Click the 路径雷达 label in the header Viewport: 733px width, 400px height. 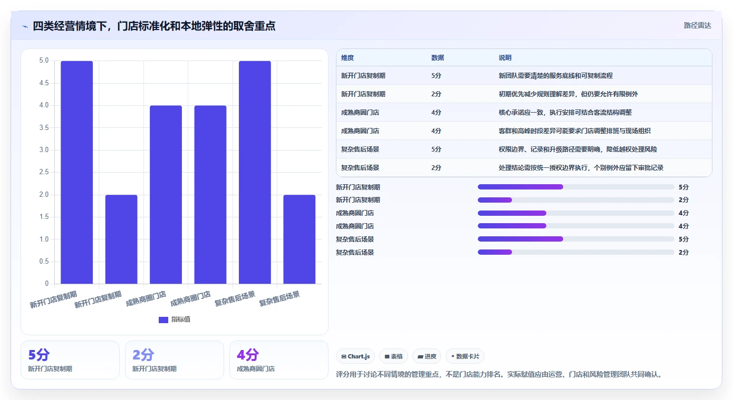click(x=697, y=25)
